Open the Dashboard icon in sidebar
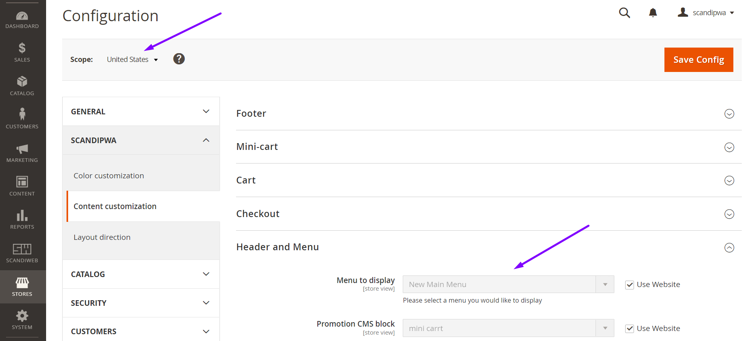Screen dimensions: 755x341 (22, 16)
